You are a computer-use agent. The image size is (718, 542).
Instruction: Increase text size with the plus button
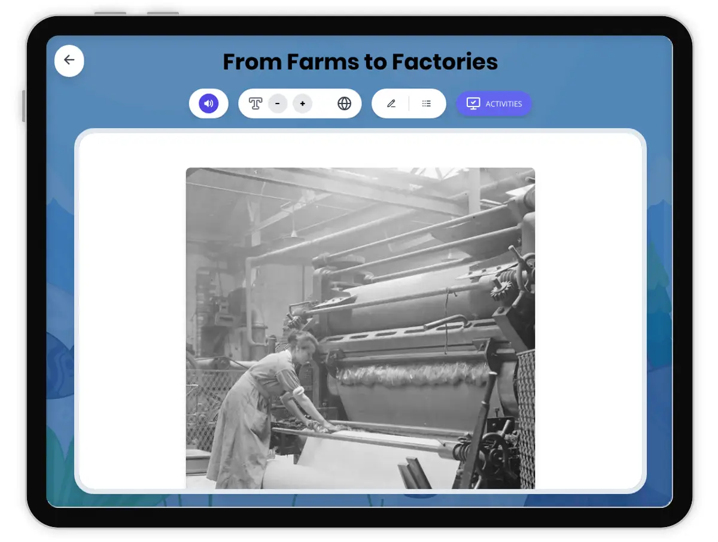(x=303, y=103)
